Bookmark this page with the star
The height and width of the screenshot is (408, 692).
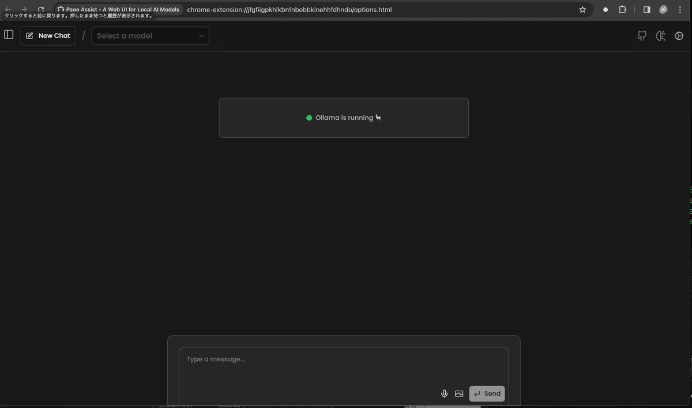[x=582, y=10]
